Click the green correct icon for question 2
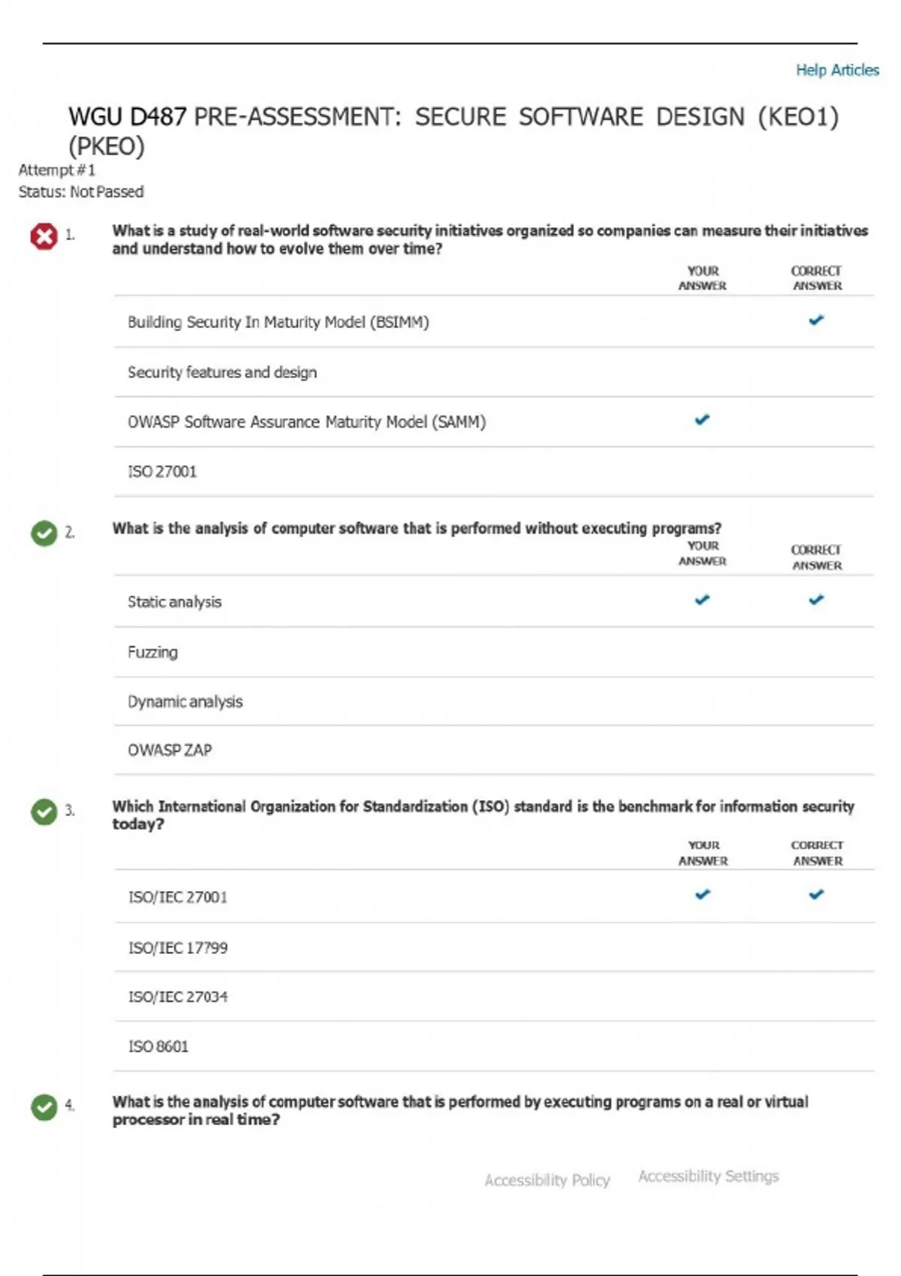 [x=44, y=533]
